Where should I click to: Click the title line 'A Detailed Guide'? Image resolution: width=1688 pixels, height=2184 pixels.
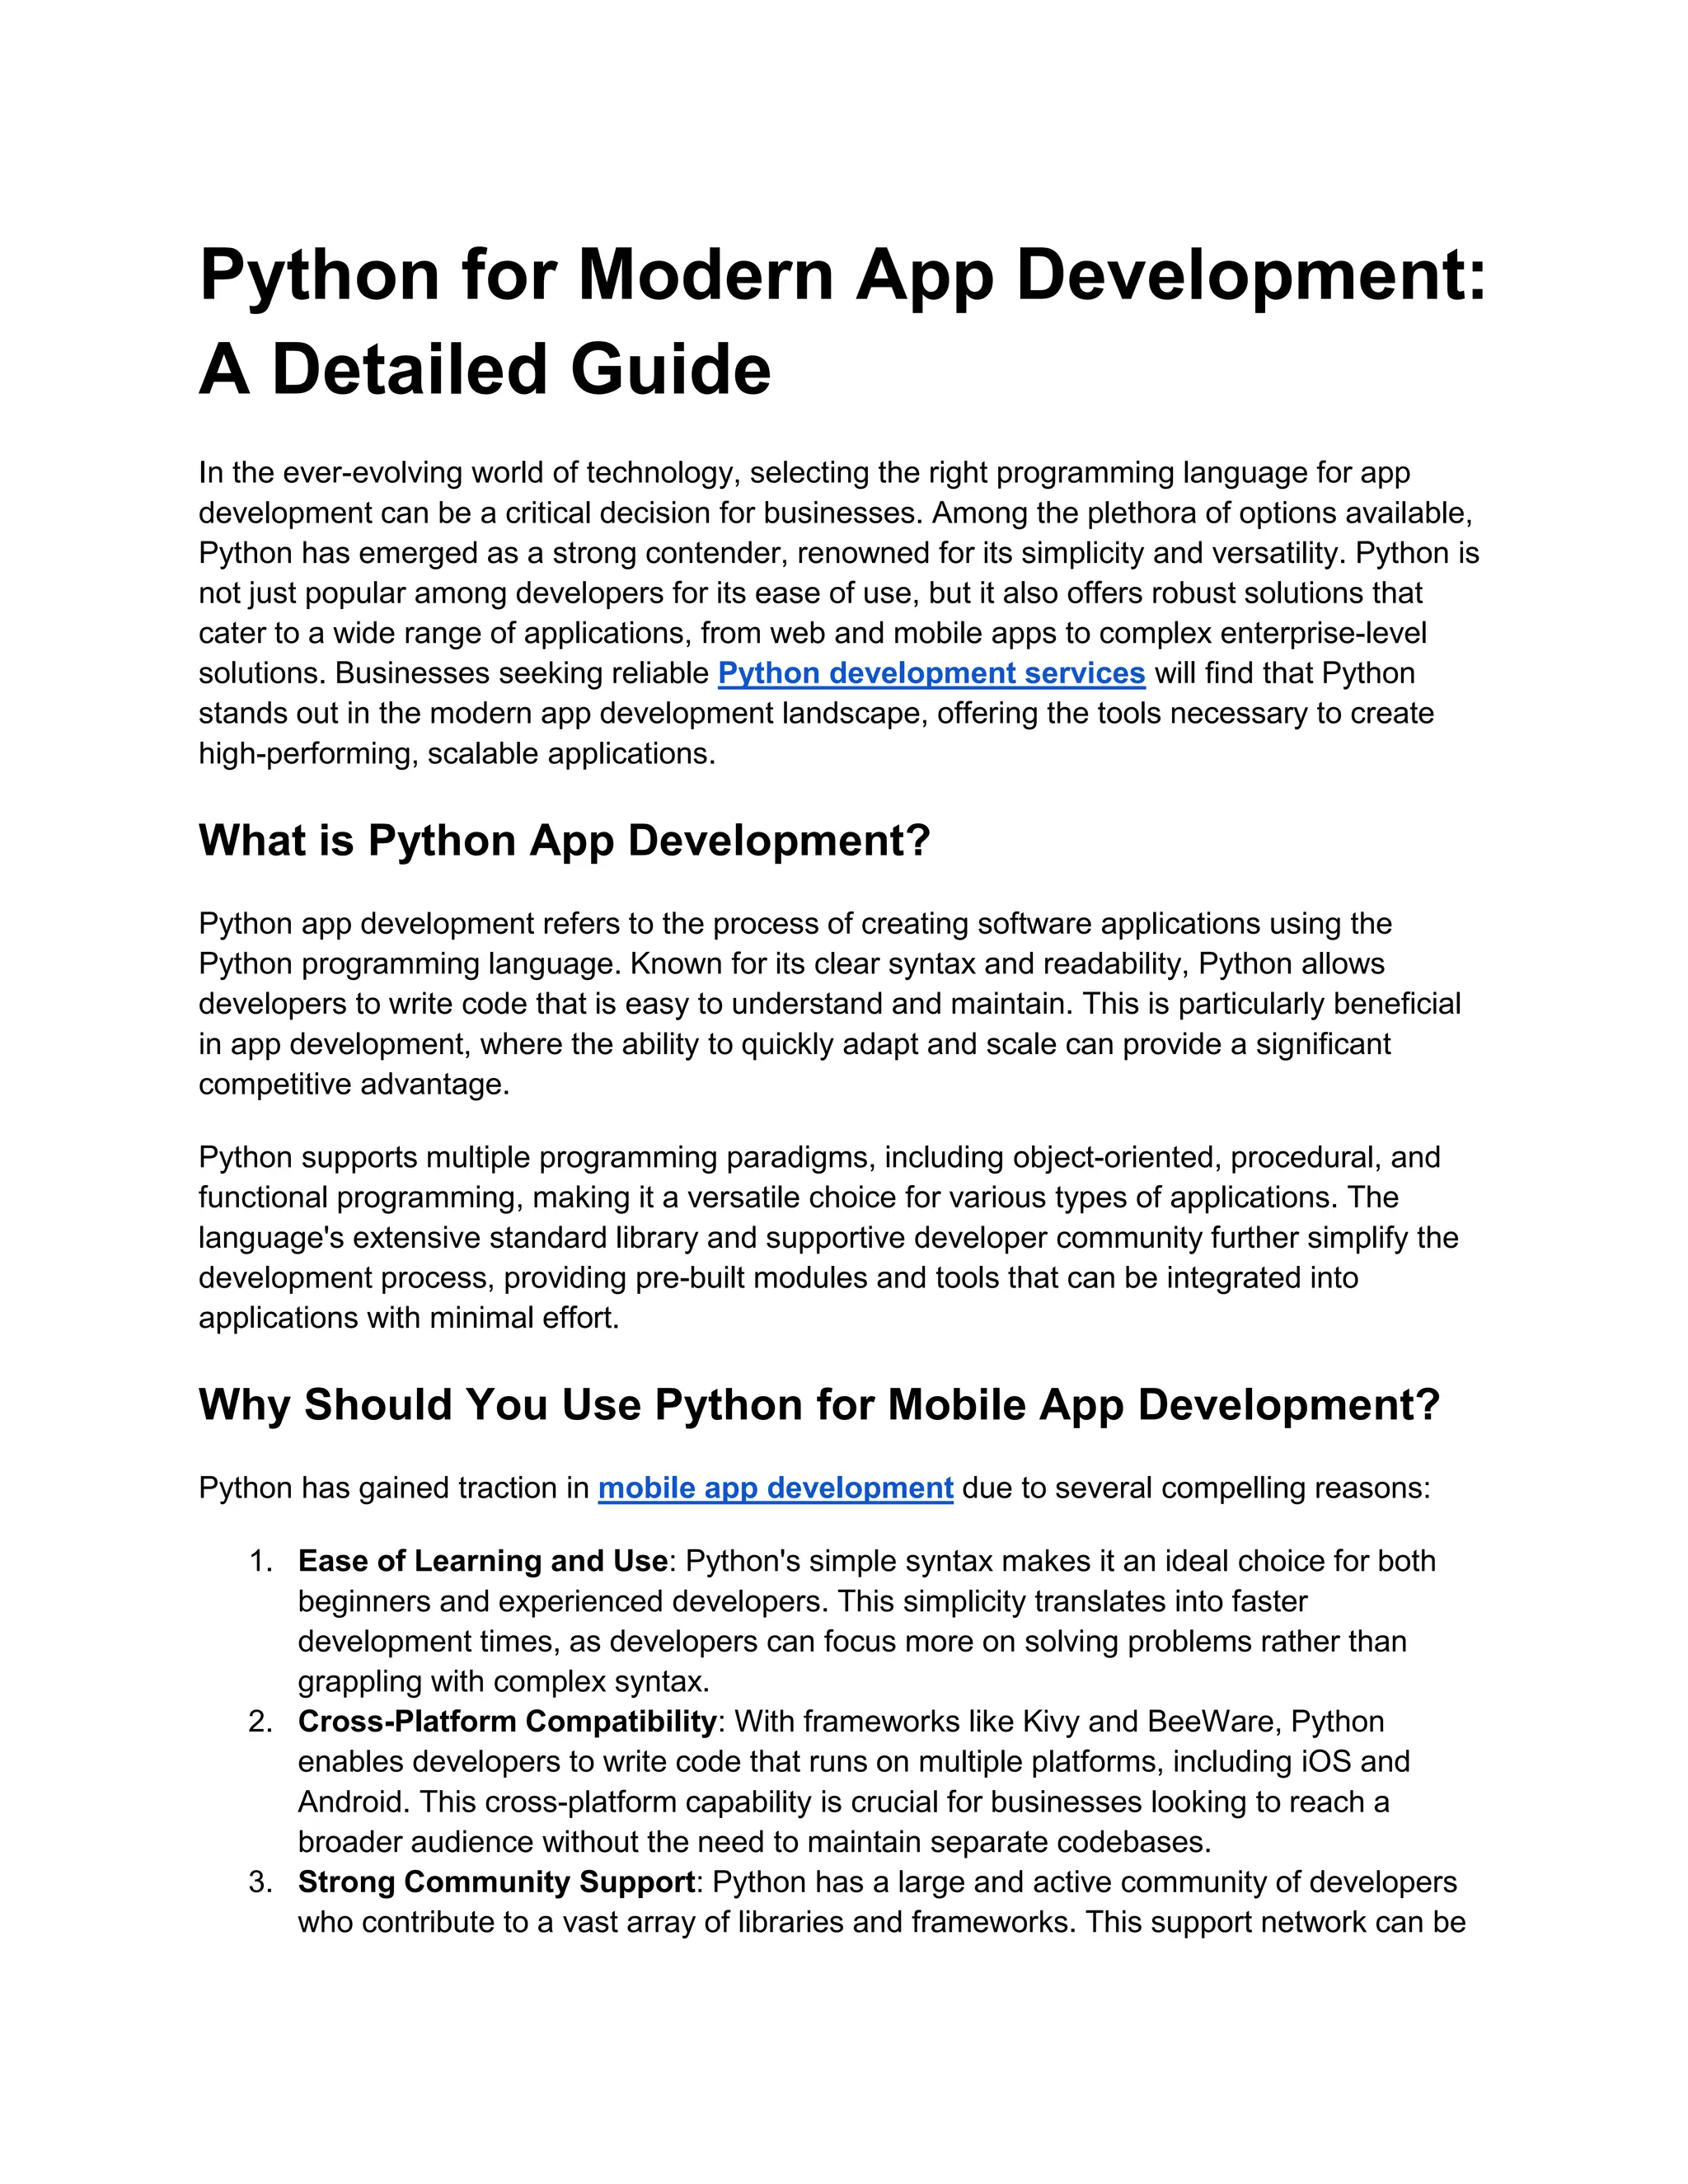click(485, 369)
